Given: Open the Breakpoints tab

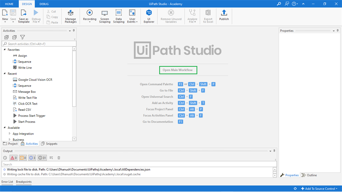Looking at the screenshot, I should 24,182.
